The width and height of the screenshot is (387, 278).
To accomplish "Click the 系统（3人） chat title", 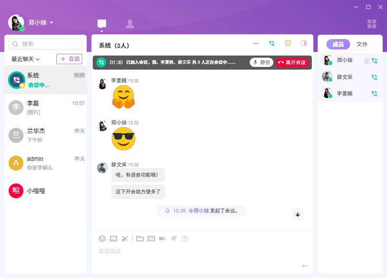I will point(114,46).
